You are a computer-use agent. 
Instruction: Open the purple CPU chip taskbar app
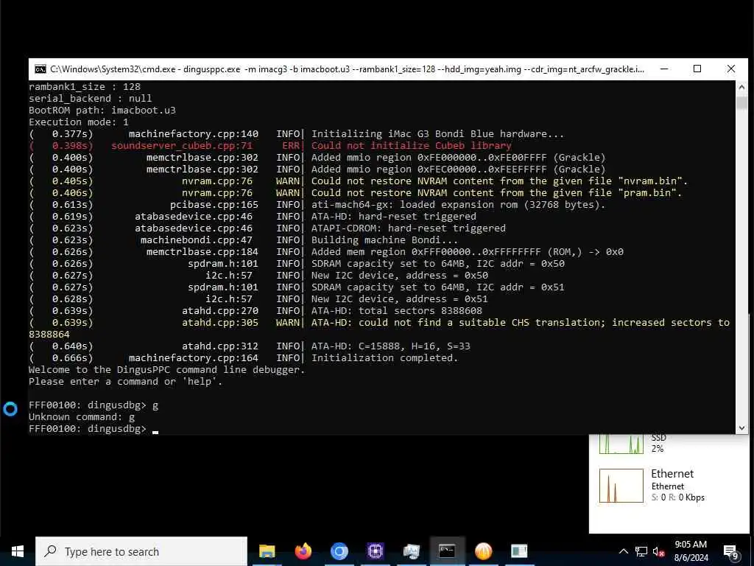(x=375, y=551)
